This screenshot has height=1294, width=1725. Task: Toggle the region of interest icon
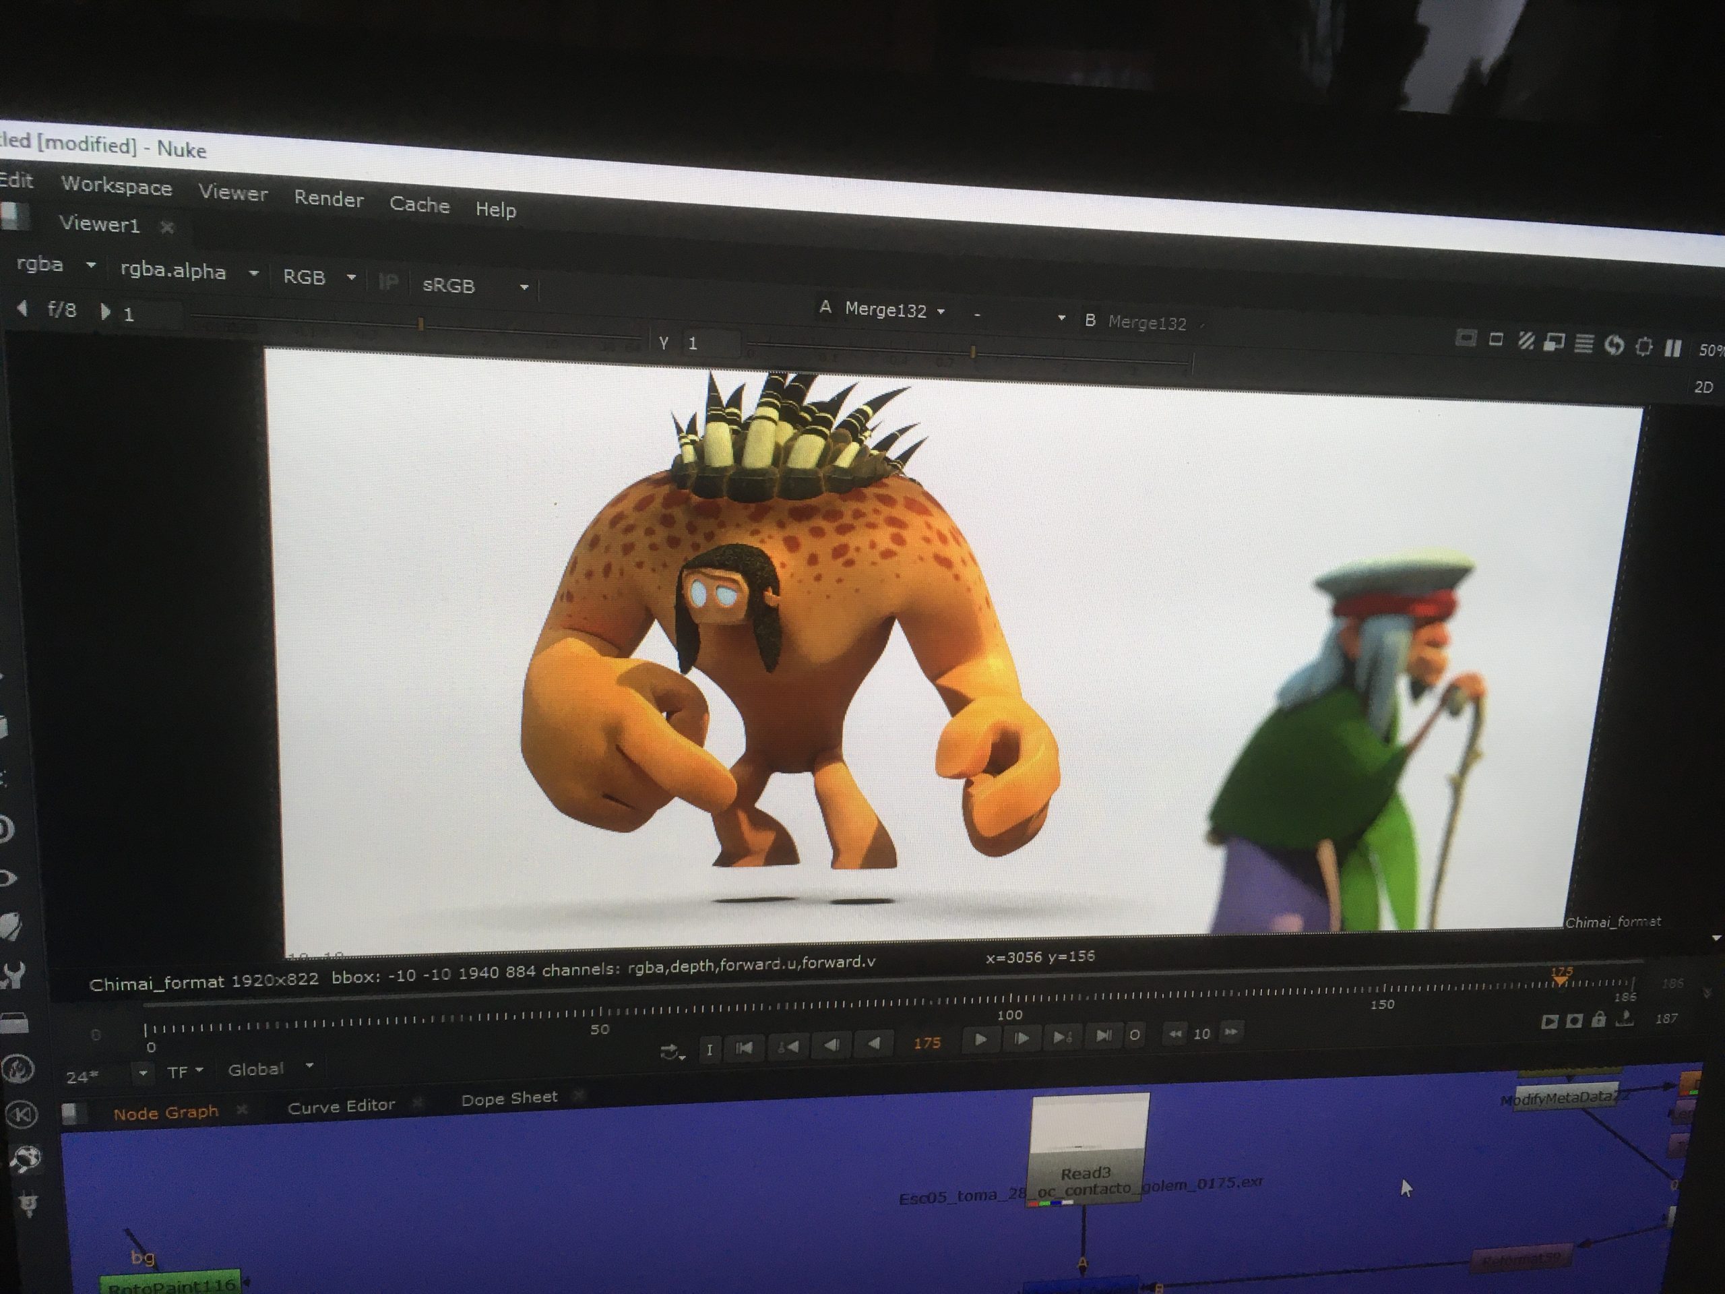(1496, 340)
